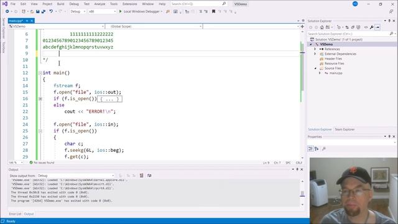Viewport: 398px width, 224px height.
Task: Click the Open File folder icon
Action: tap(32, 11)
